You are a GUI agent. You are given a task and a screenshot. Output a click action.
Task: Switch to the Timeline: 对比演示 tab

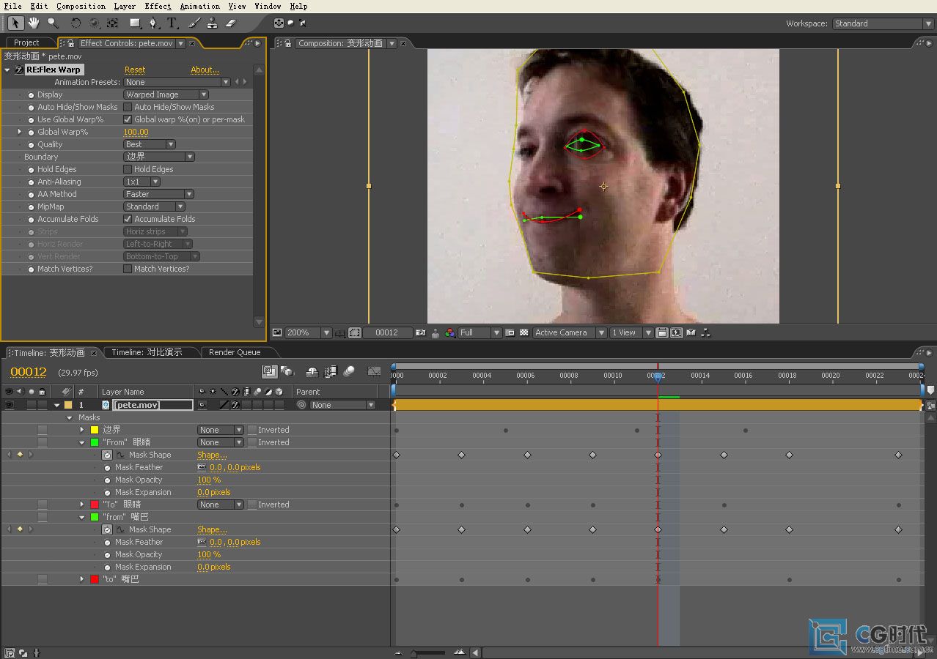147,352
